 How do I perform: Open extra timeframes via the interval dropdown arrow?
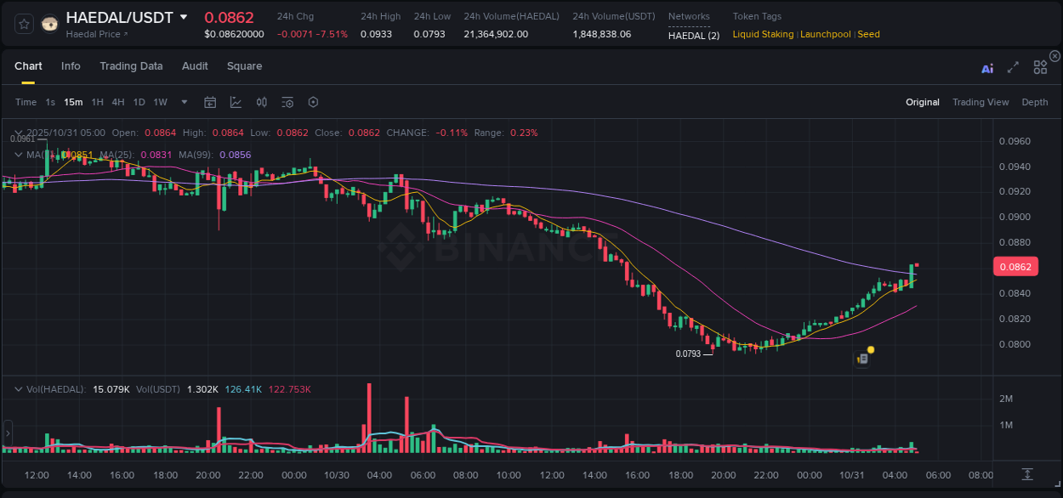pos(183,102)
